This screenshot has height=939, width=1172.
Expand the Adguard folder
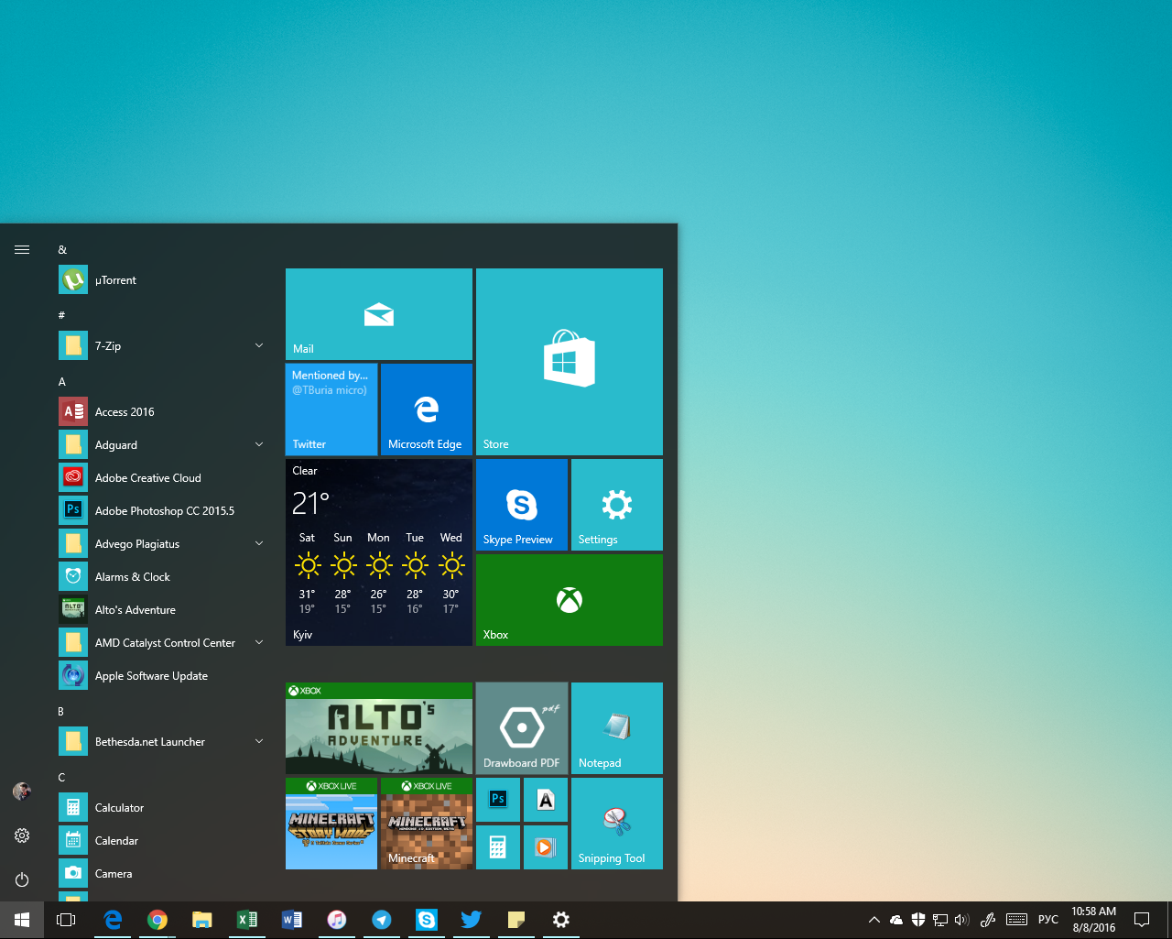coord(161,445)
